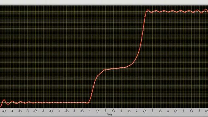Viewport: 208px width, 117px height.
Task: Click the '7,5' axis tick label
Action: click(x=191, y=111)
